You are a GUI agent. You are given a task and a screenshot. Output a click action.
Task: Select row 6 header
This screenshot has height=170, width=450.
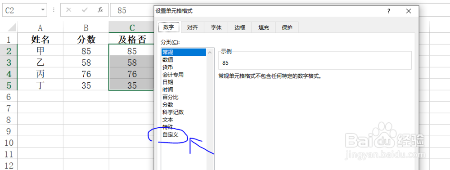pyautogui.click(x=9, y=97)
